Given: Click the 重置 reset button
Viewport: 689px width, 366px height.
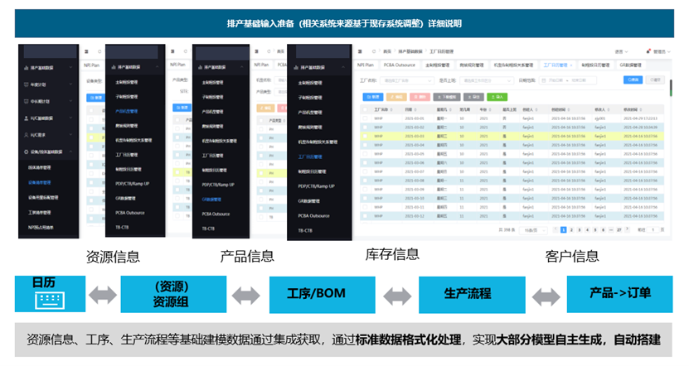Looking at the screenshot, I should pos(655,81).
